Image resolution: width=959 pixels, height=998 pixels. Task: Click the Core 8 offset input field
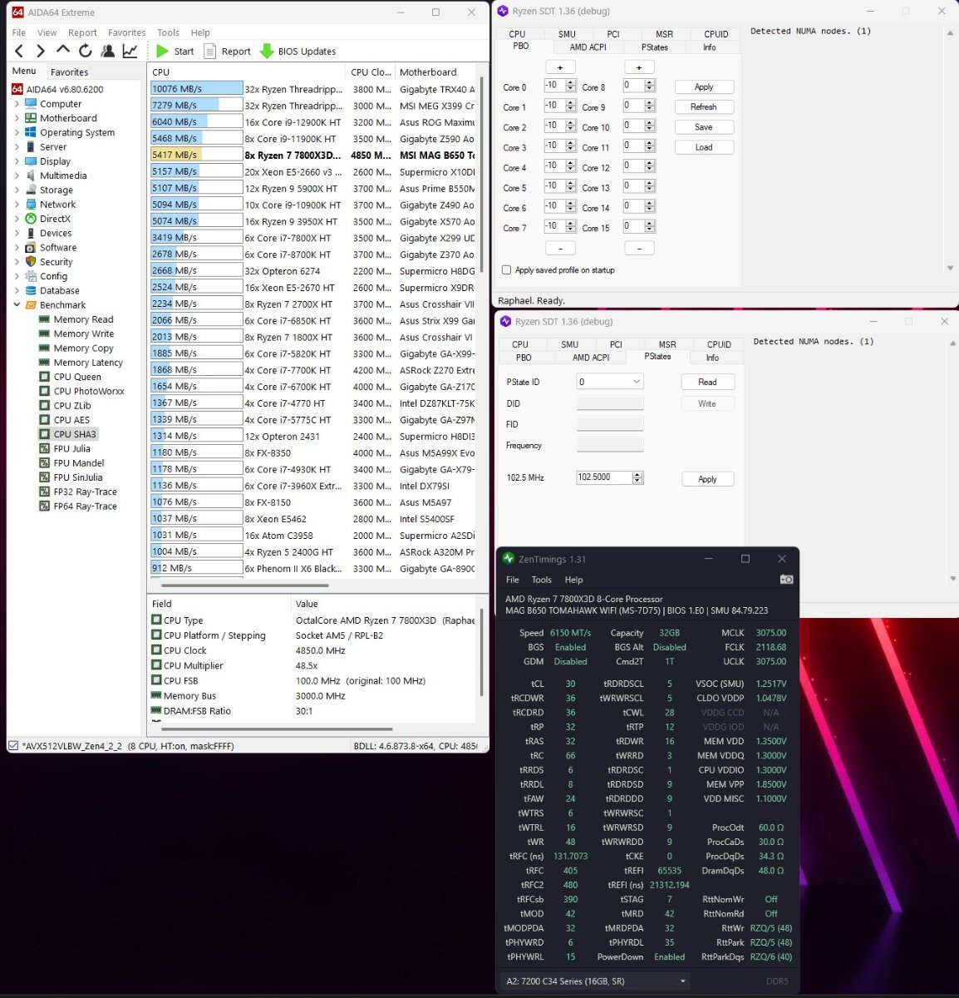tap(634, 86)
